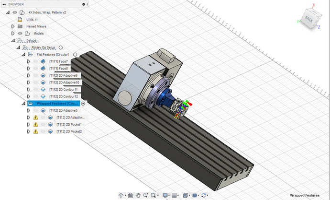Collapse the root document tree node
Image resolution: width=330 pixels, height=200 pixels.
(8, 12)
